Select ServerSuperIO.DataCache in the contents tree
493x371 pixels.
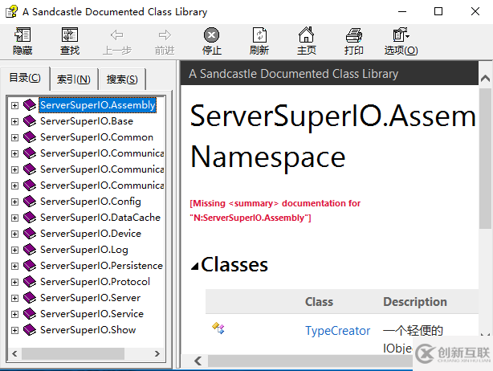click(100, 218)
